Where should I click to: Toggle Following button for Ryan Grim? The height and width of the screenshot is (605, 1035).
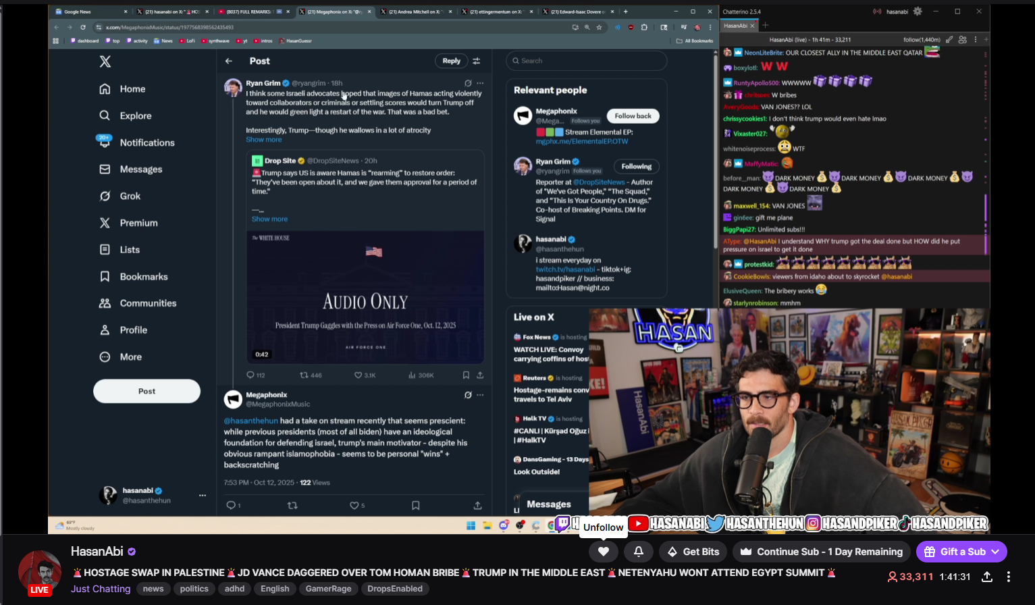point(637,166)
